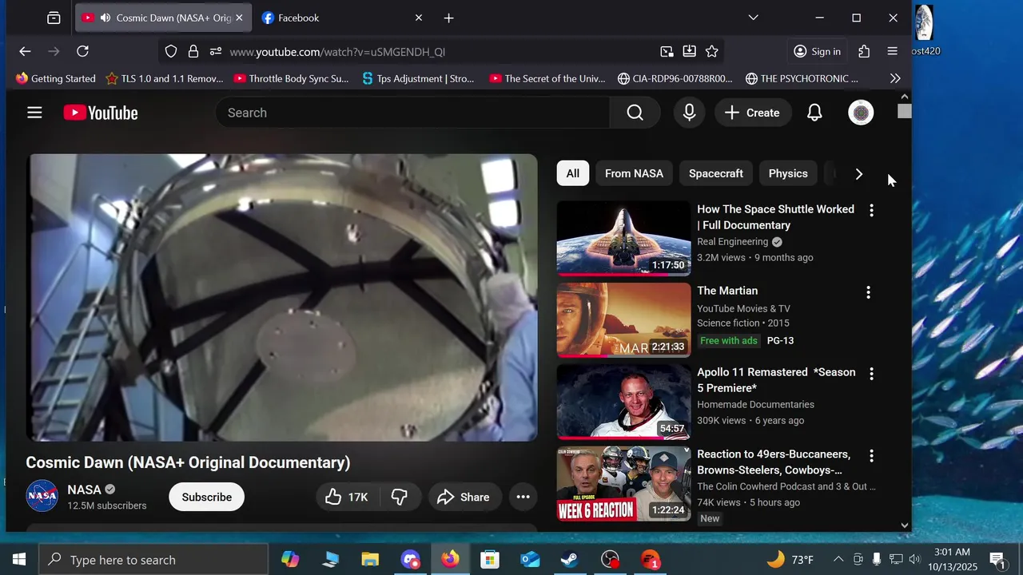Select the From NASA filter chip
Screen dimensions: 1023x575
point(634,173)
